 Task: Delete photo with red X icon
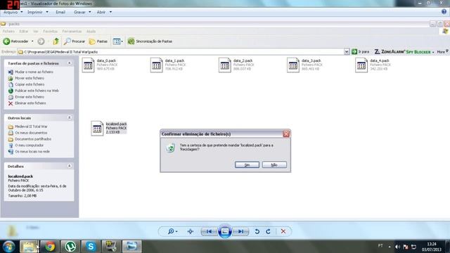pos(283,231)
